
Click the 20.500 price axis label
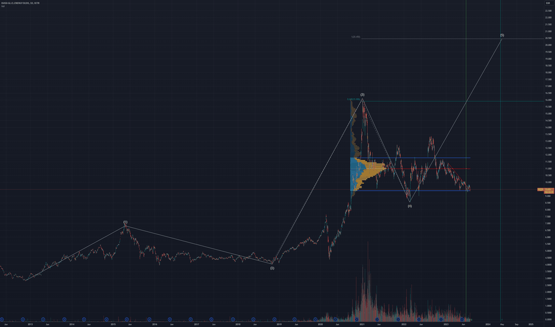[x=548, y=38]
